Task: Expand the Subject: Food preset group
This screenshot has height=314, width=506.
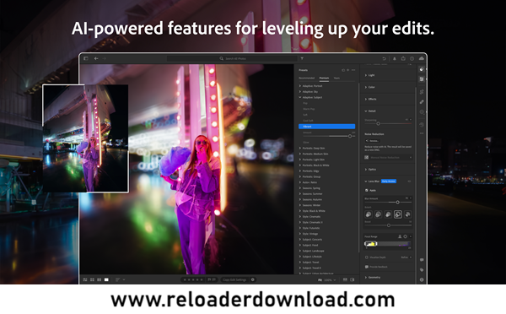Action: (309, 245)
